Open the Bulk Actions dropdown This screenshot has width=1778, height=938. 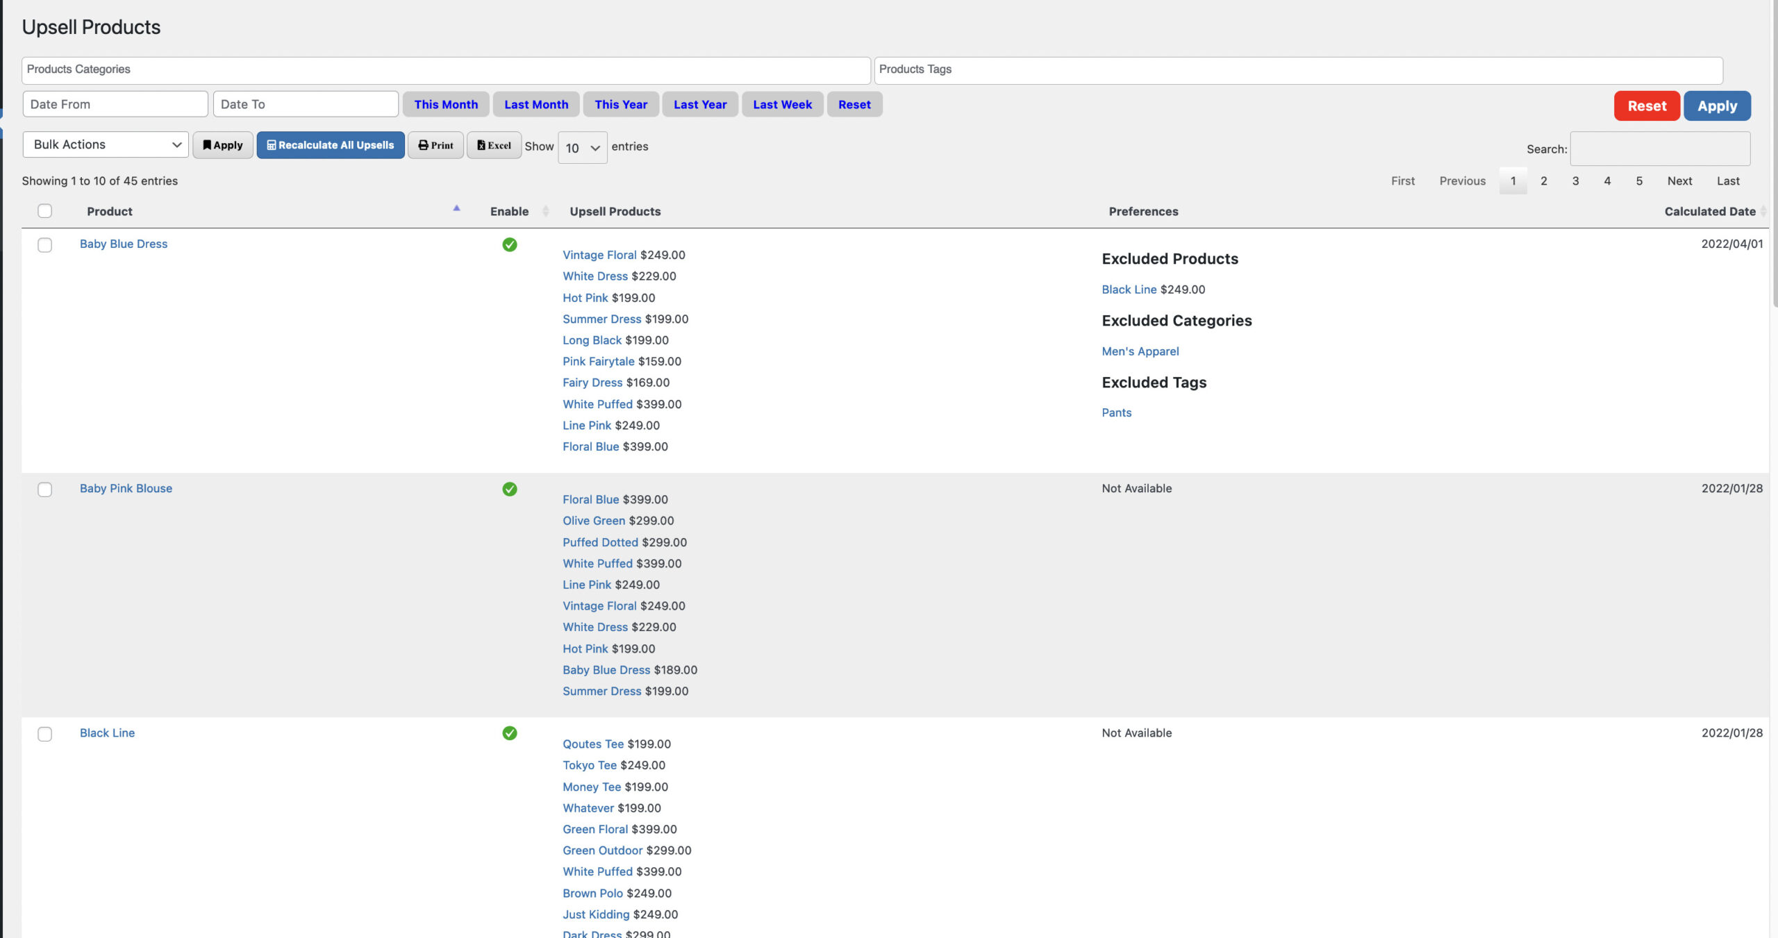tap(106, 144)
